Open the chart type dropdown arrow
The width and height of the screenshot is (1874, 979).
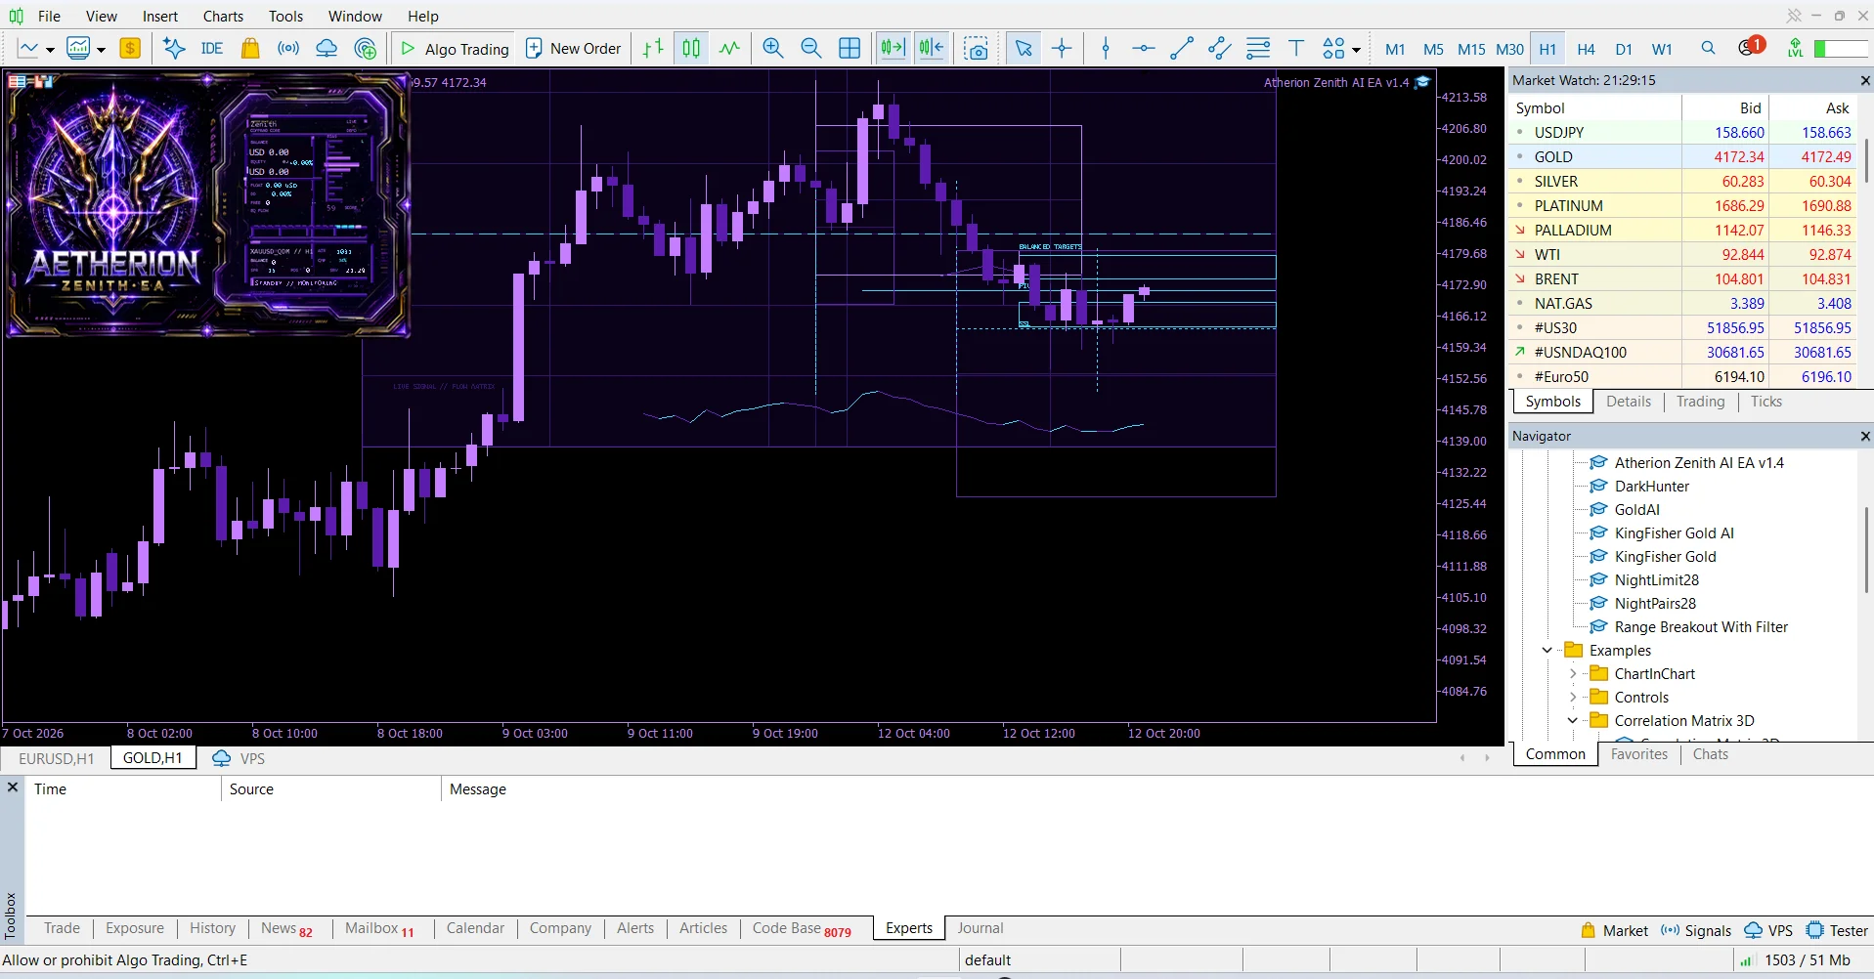point(50,50)
